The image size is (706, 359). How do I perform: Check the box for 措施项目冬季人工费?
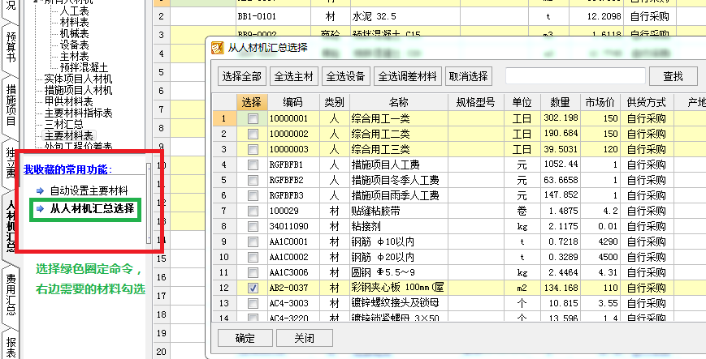tap(253, 181)
